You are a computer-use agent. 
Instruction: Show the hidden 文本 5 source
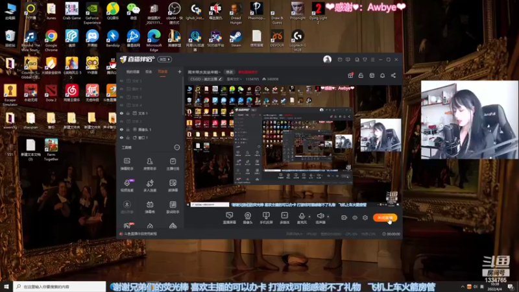click(x=121, y=80)
